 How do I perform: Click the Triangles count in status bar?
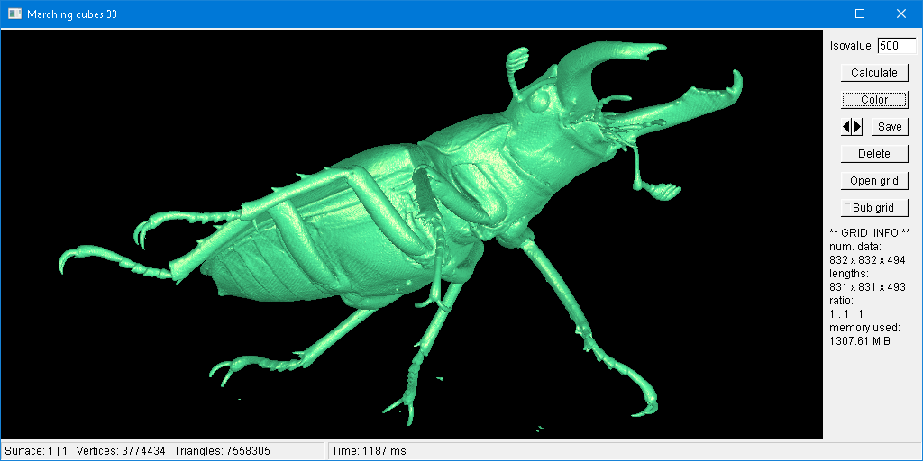222,450
